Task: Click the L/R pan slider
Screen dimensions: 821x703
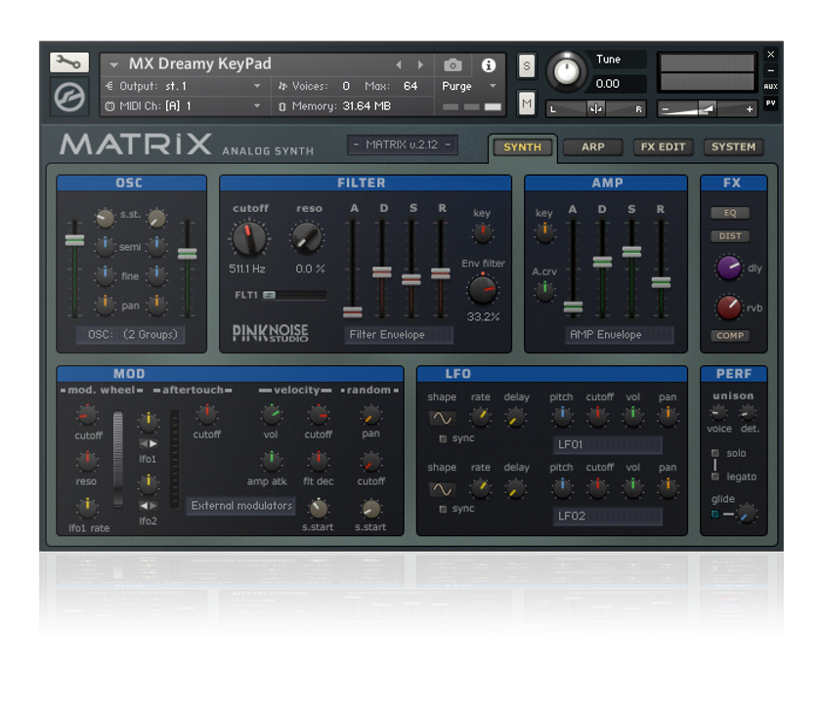Action: 596,108
